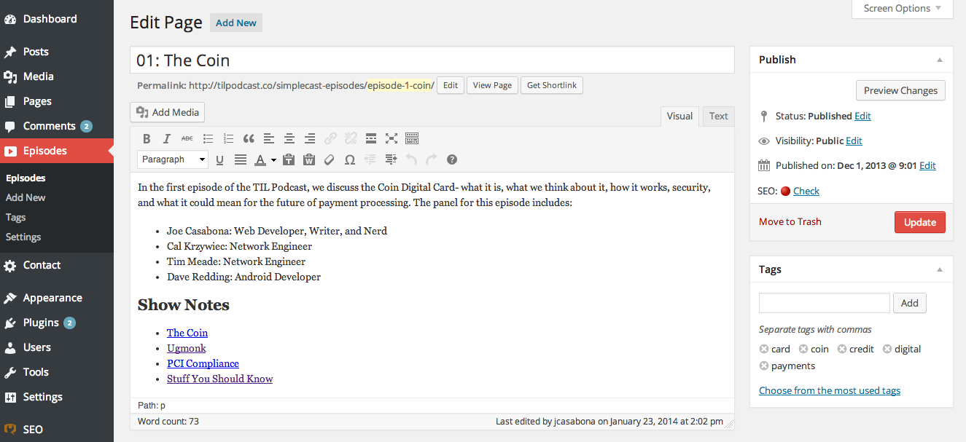Collapse the Publish box
966x442 pixels.
click(x=940, y=60)
